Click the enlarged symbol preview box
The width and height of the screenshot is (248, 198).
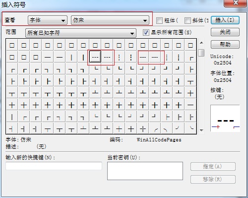click(x=225, y=118)
